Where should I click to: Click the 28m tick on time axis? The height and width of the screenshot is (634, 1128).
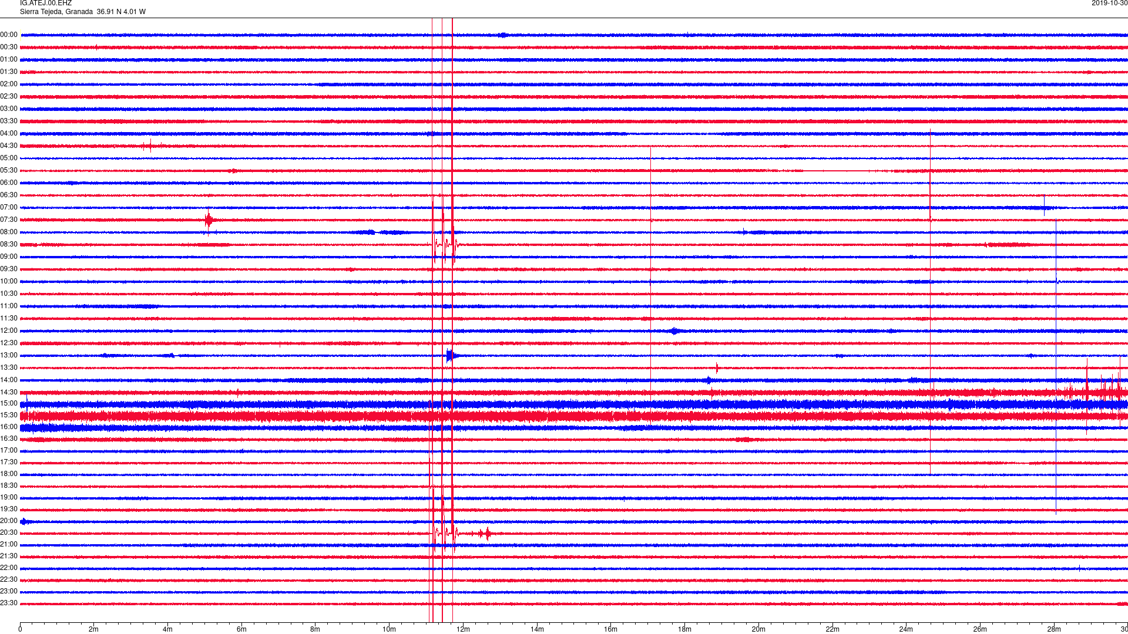tap(1054, 629)
